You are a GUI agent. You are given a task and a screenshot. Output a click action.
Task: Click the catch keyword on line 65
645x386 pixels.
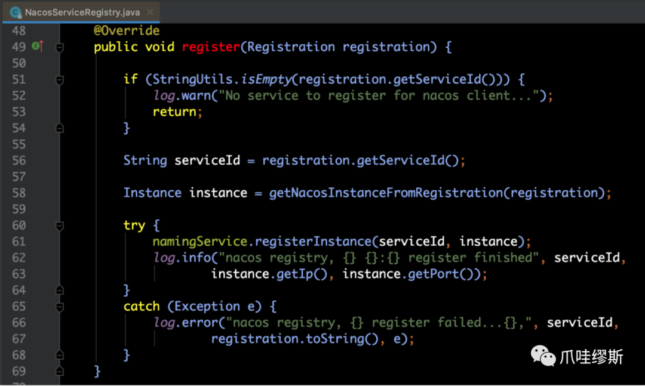point(142,307)
